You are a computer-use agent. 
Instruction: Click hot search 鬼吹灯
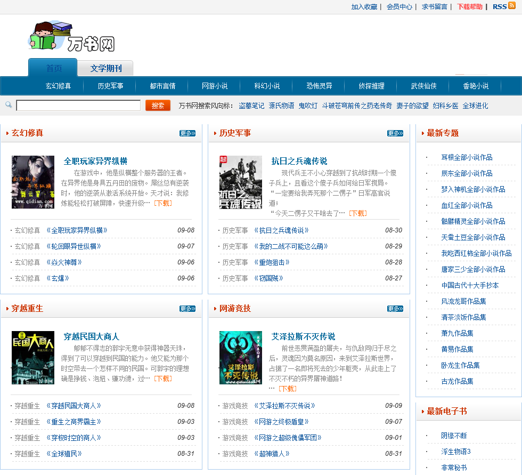click(x=308, y=106)
